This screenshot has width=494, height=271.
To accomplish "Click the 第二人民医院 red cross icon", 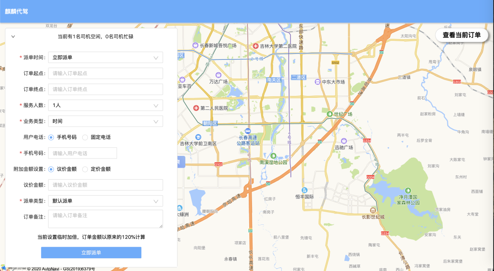I will [x=196, y=108].
